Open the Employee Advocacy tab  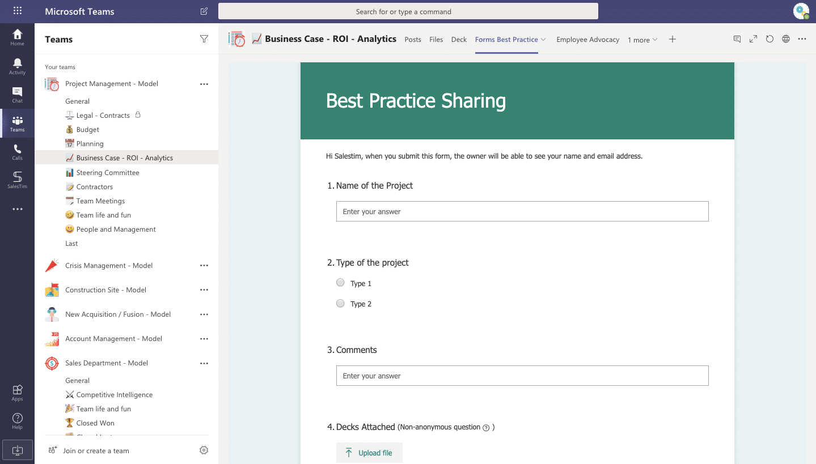(x=587, y=40)
